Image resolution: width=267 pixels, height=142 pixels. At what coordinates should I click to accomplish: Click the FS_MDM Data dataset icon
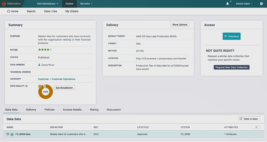pyautogui.click(x=12, y=134)
